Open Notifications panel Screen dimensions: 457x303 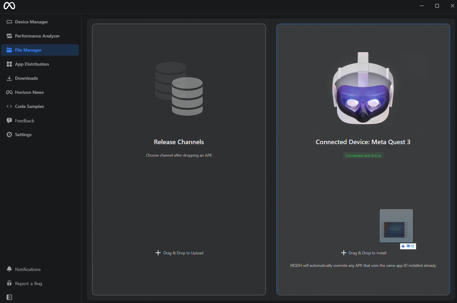pos(40,269)
